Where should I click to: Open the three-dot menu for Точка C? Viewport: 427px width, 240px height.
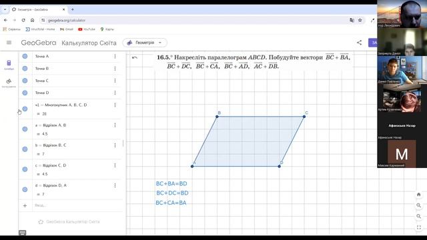[115, 81]
